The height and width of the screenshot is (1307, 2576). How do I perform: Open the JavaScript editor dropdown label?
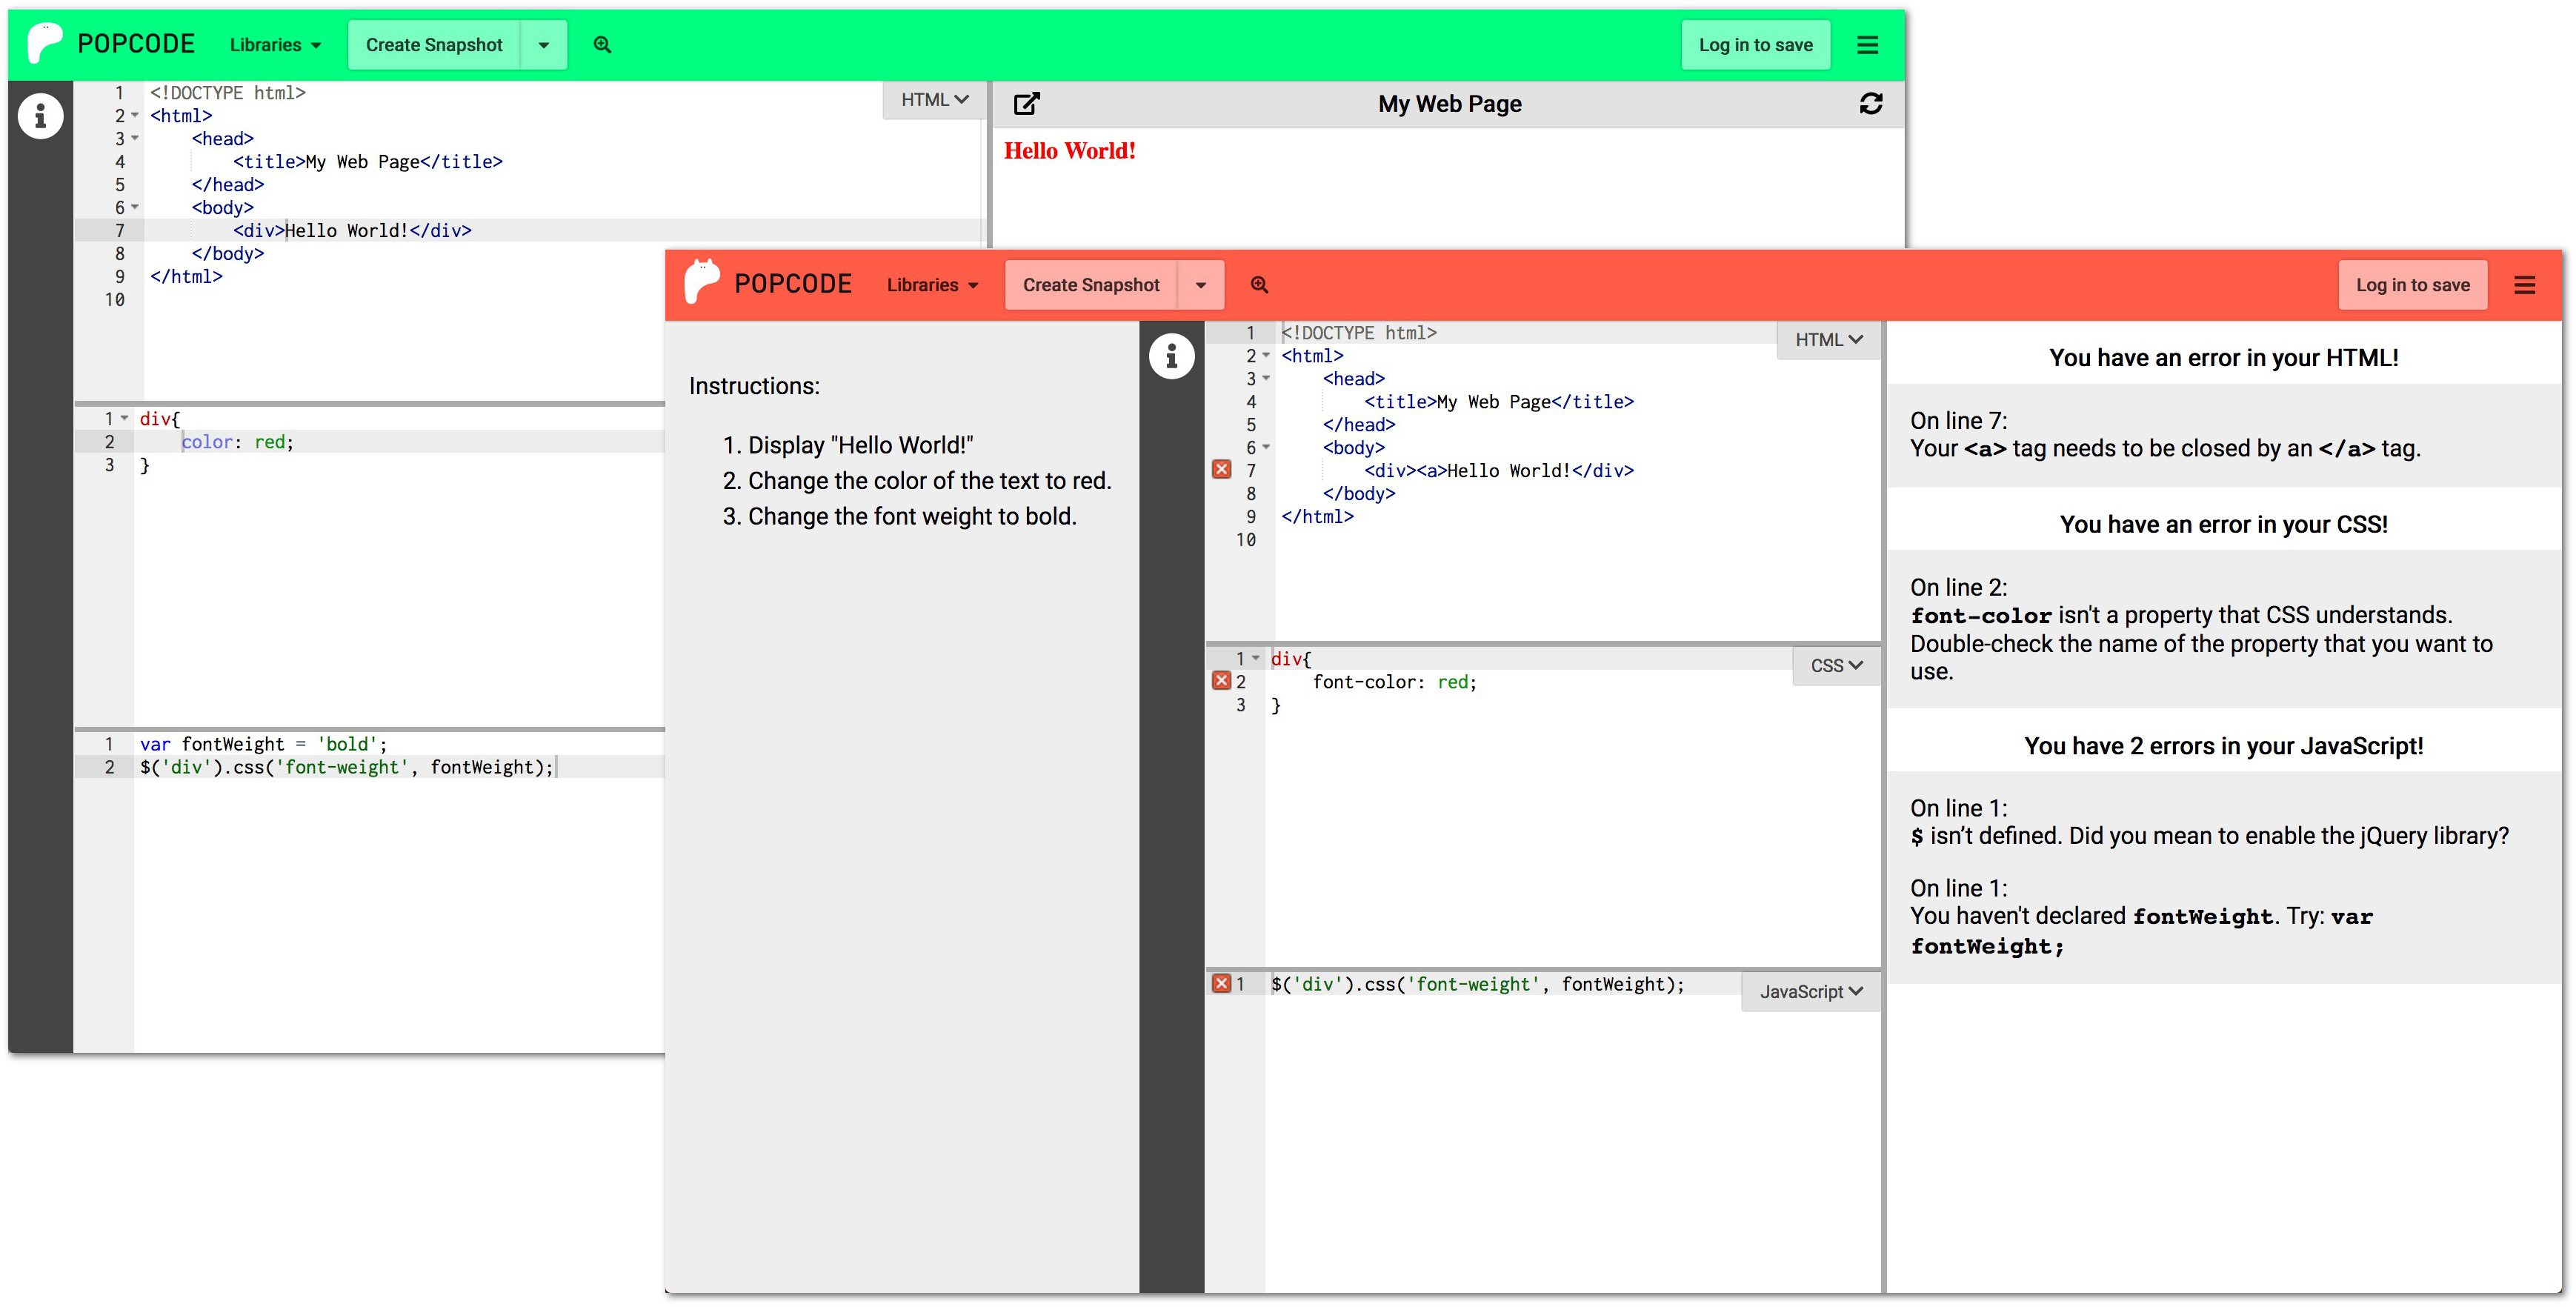coord(1810,991)
